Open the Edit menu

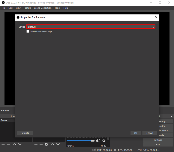coord(10,8)
